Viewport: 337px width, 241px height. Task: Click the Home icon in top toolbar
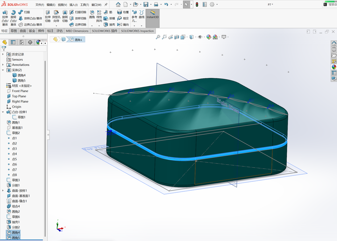[x=118, y=4]
